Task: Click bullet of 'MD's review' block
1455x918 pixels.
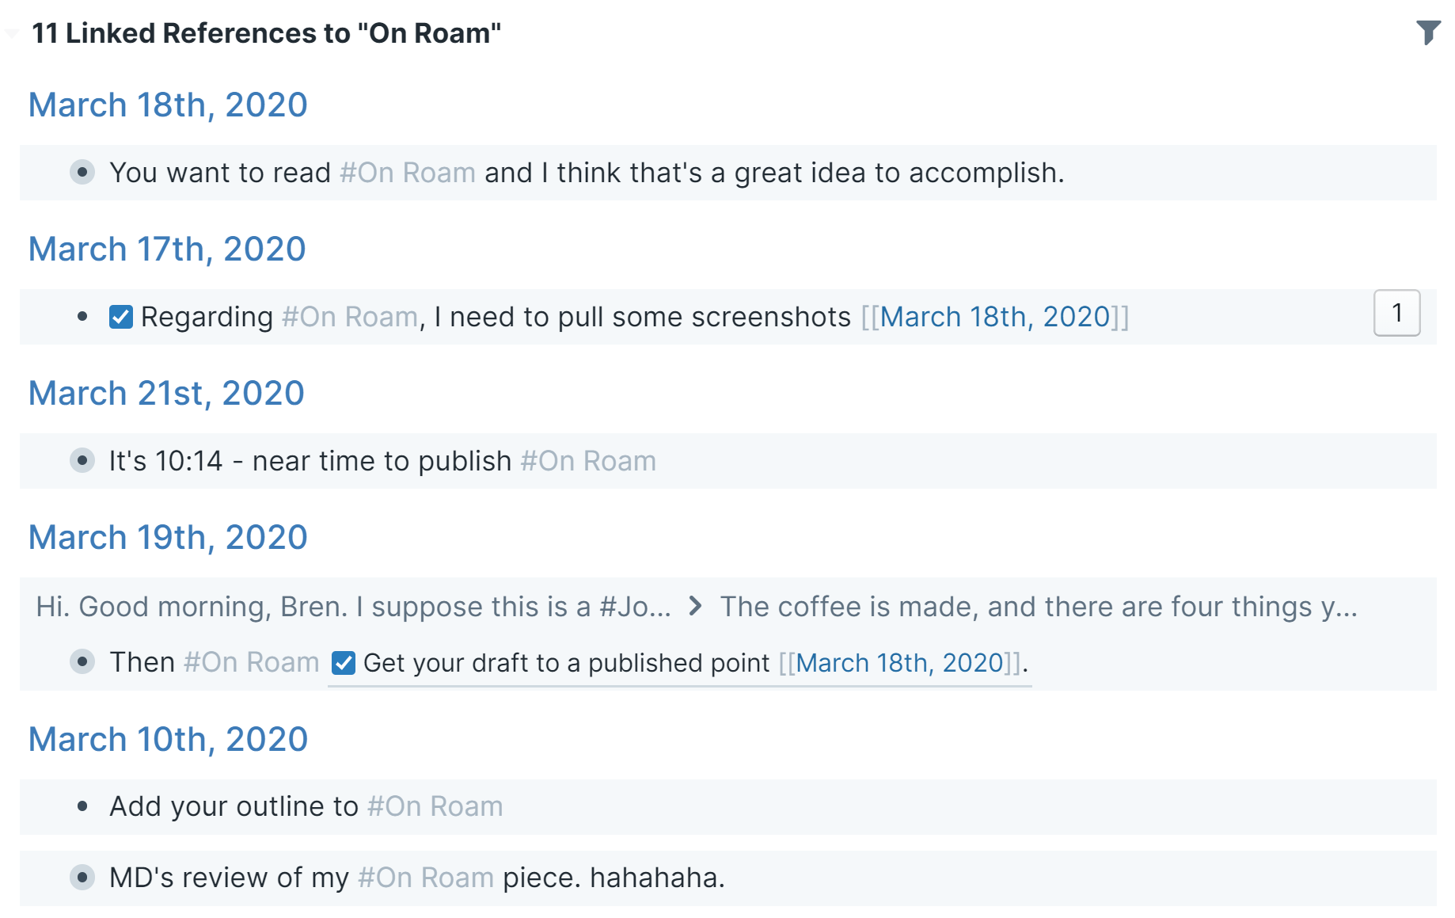Action: click(x=82, y=877)
